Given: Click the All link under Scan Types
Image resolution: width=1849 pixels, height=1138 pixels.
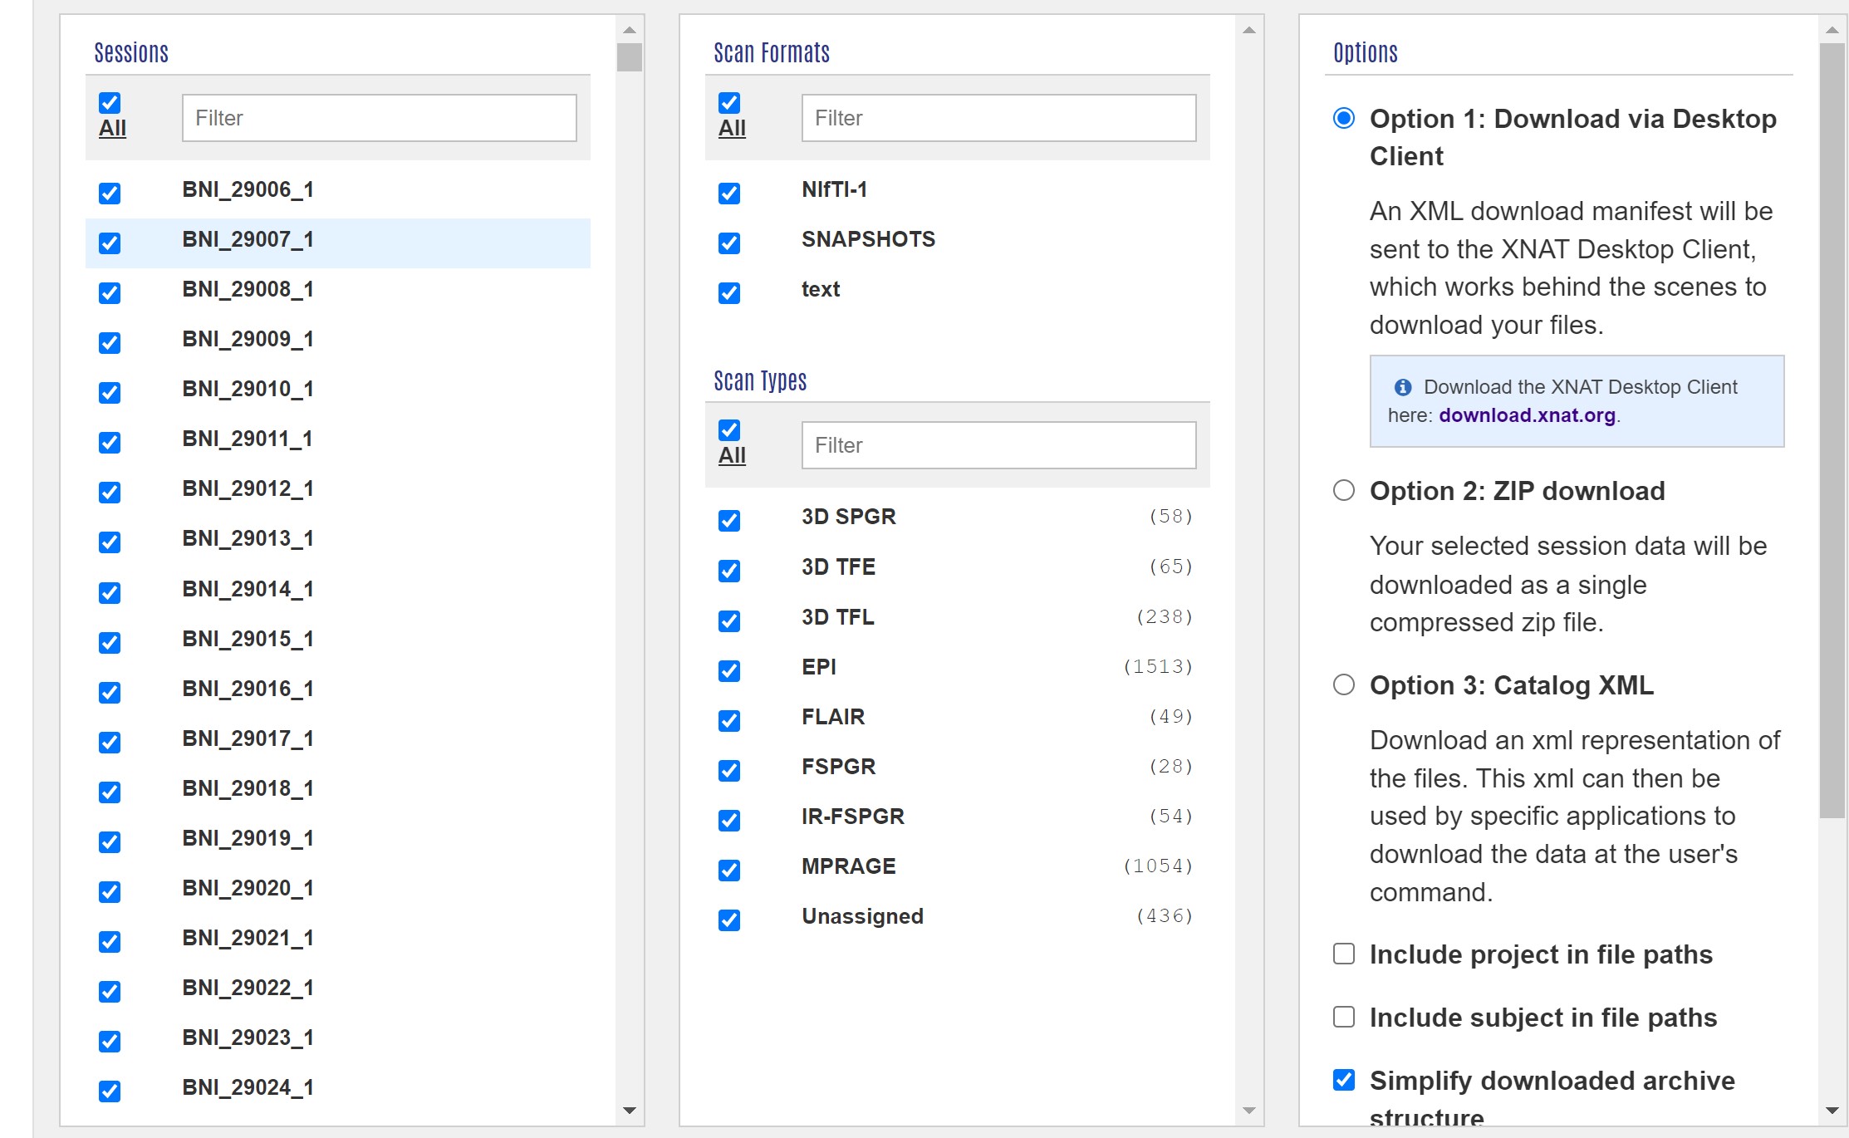Looking at the screenshot, I should 732,455.
